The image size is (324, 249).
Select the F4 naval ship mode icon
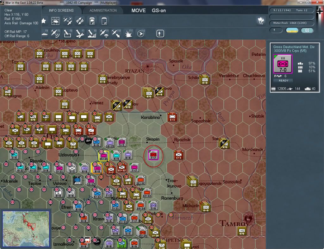tap(45, 34)
